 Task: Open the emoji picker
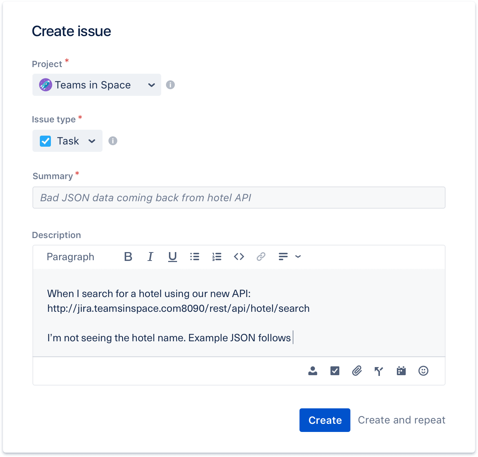tap(423, 371)
